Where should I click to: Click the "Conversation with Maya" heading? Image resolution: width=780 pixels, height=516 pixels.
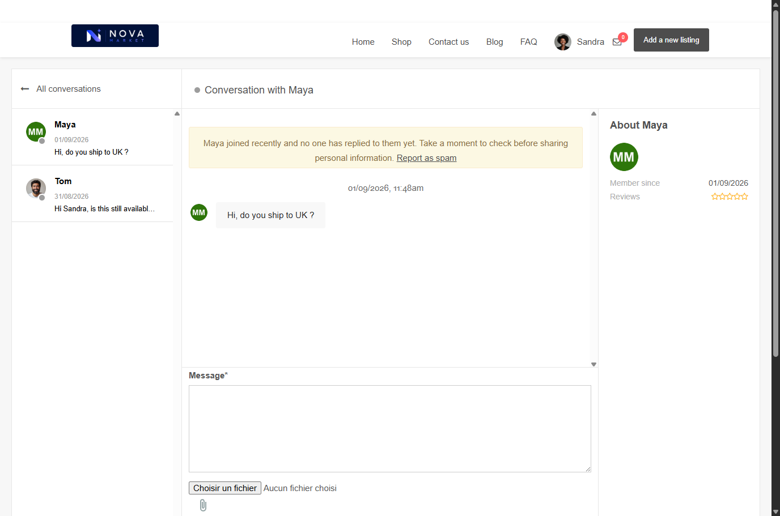tap(259, 90)
